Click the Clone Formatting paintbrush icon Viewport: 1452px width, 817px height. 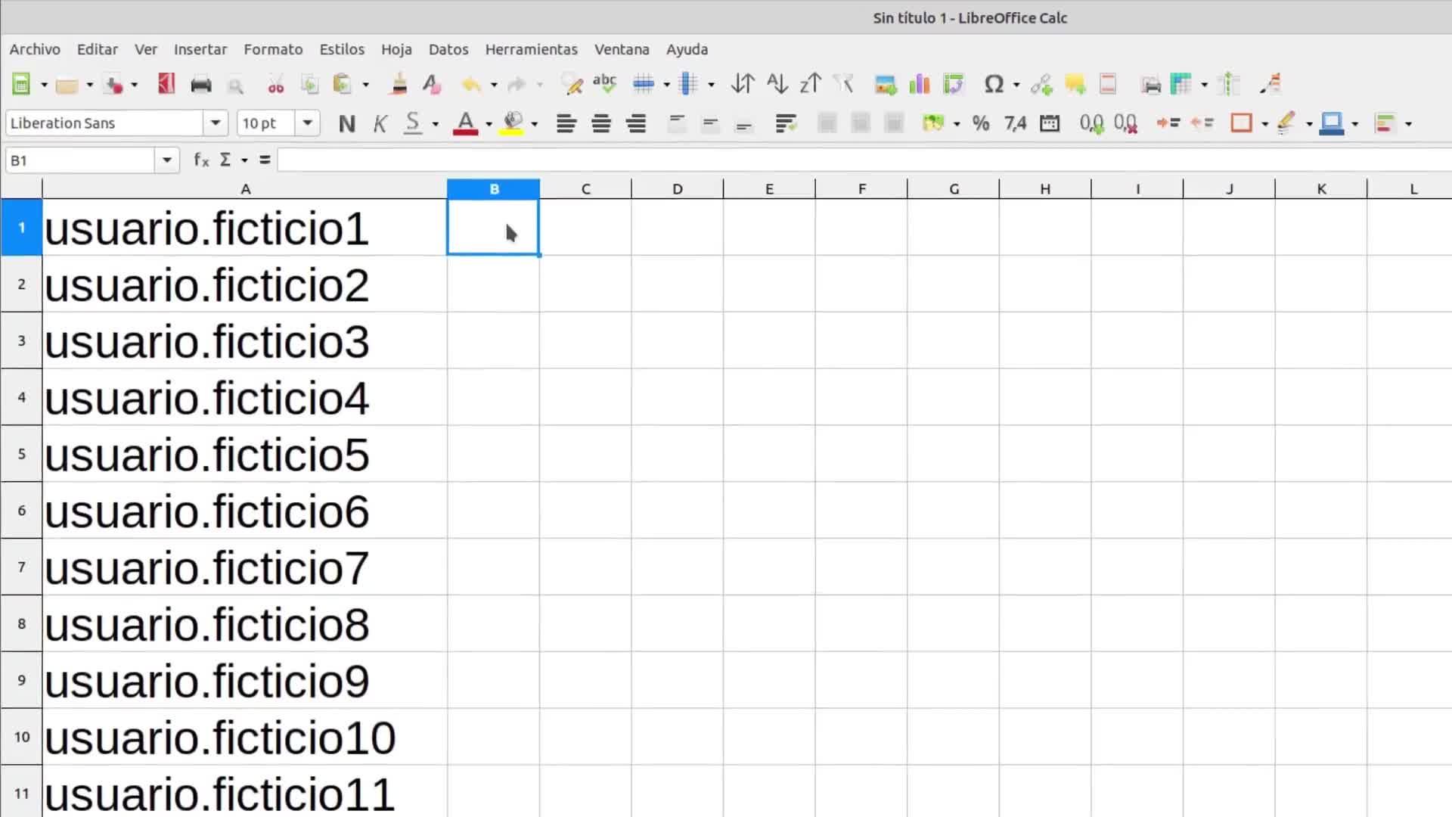click(x=399, y=84)
